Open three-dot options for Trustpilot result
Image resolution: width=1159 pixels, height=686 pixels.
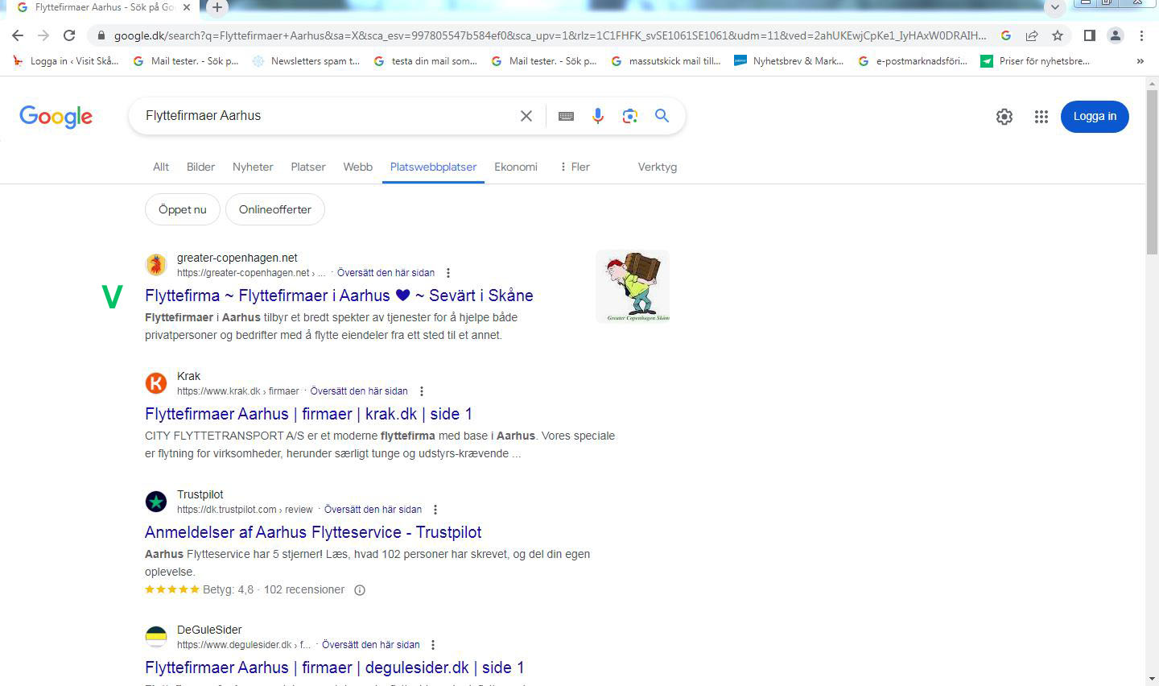click(435, 510)
